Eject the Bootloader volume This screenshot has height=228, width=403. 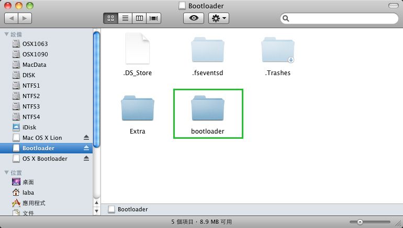point(86,148)
